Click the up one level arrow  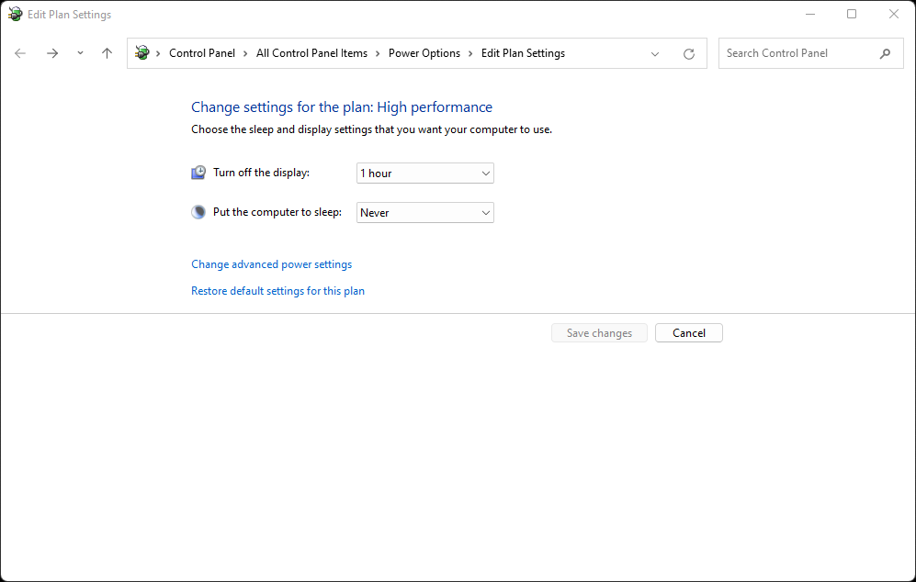pos(107,53)
